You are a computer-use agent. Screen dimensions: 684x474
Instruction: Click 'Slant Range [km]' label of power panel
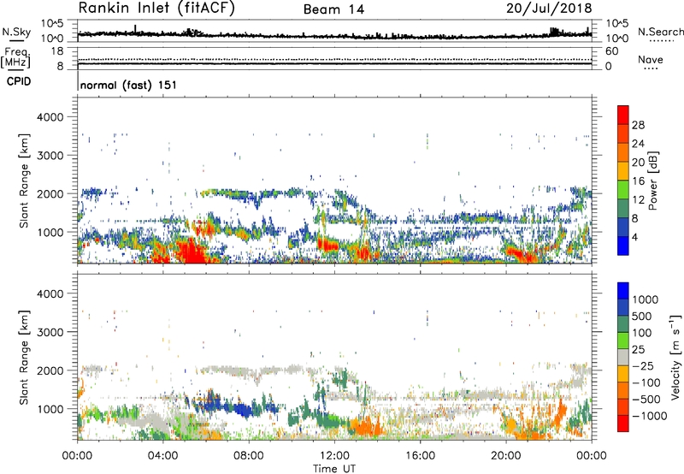tap(24, 181)
